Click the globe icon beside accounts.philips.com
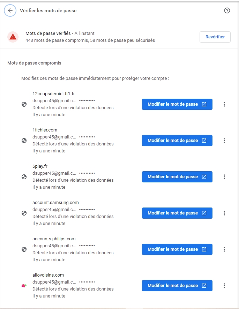 24,249
